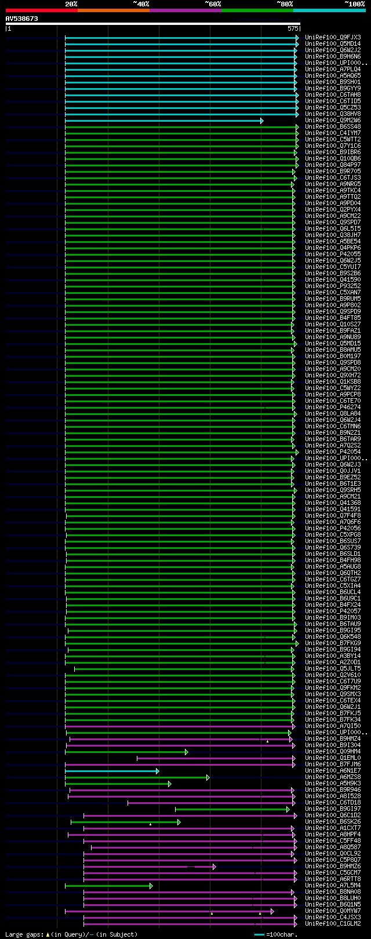This screenshot has width=371, height=939.
Task: Click the red identity legend segment
Action: pos(41,10)
